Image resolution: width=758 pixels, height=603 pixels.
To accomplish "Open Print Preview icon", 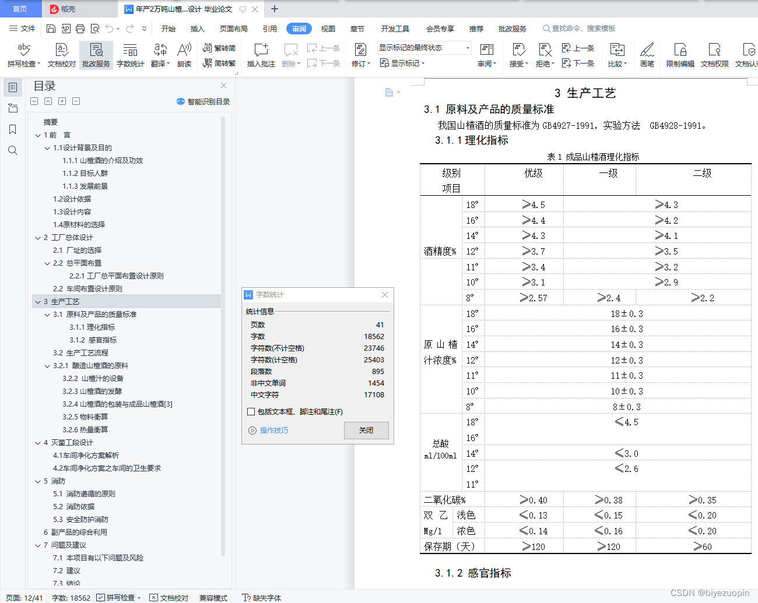I will pos(95,29).
